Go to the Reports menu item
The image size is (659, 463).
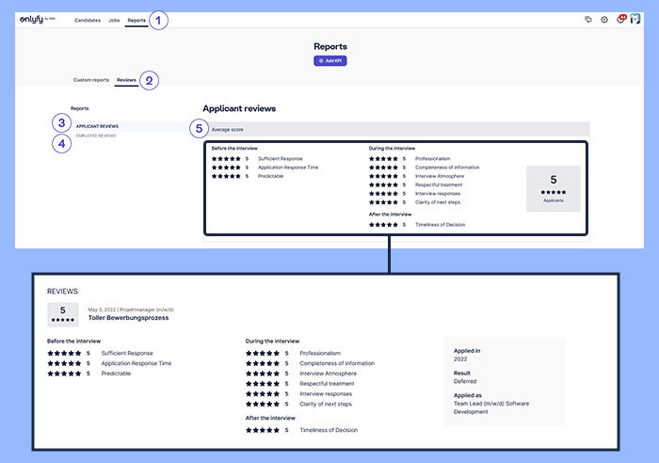(137, 19)
